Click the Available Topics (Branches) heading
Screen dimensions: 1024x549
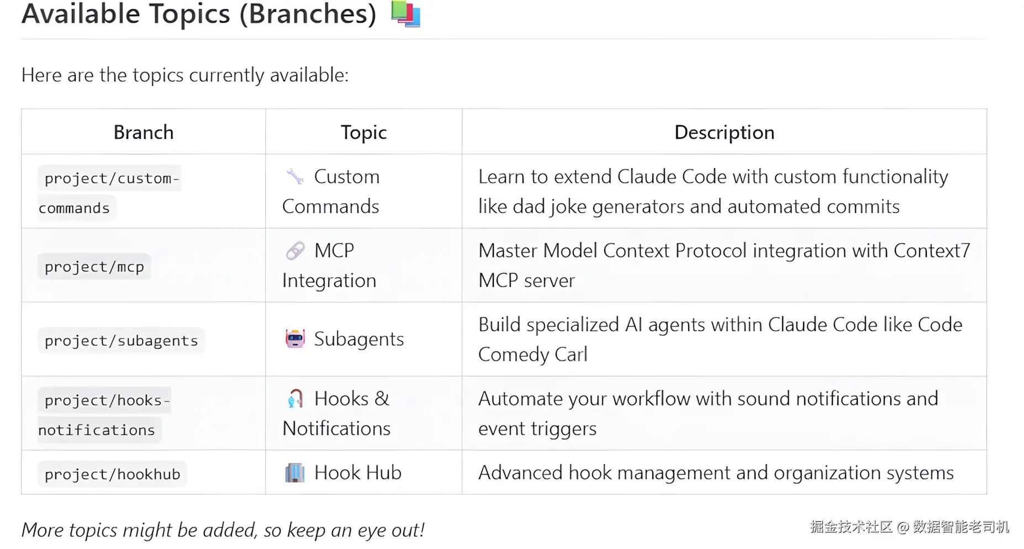[x=199, y=14]
